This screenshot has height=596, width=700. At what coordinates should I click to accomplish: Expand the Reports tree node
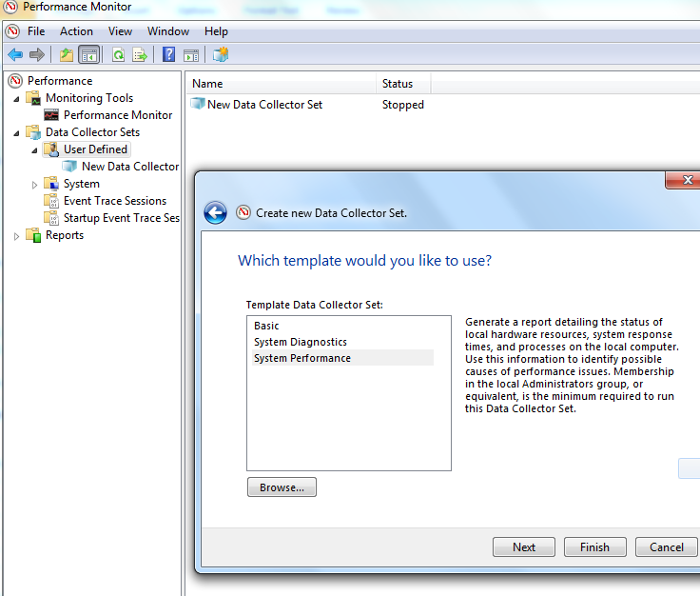[16, 236]
